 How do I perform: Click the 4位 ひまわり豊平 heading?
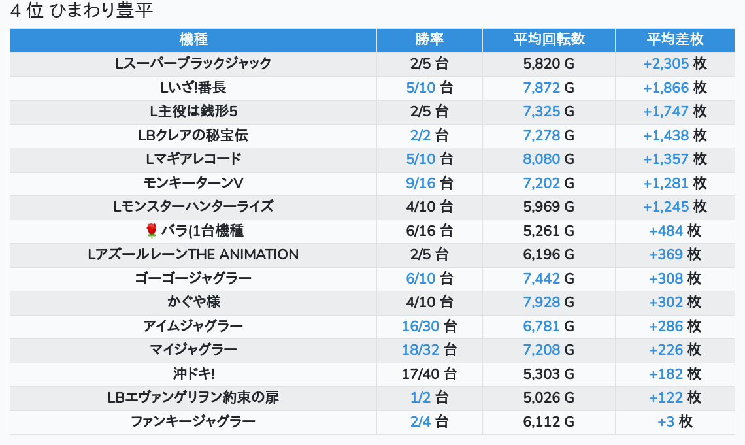(x=82, y=11)
